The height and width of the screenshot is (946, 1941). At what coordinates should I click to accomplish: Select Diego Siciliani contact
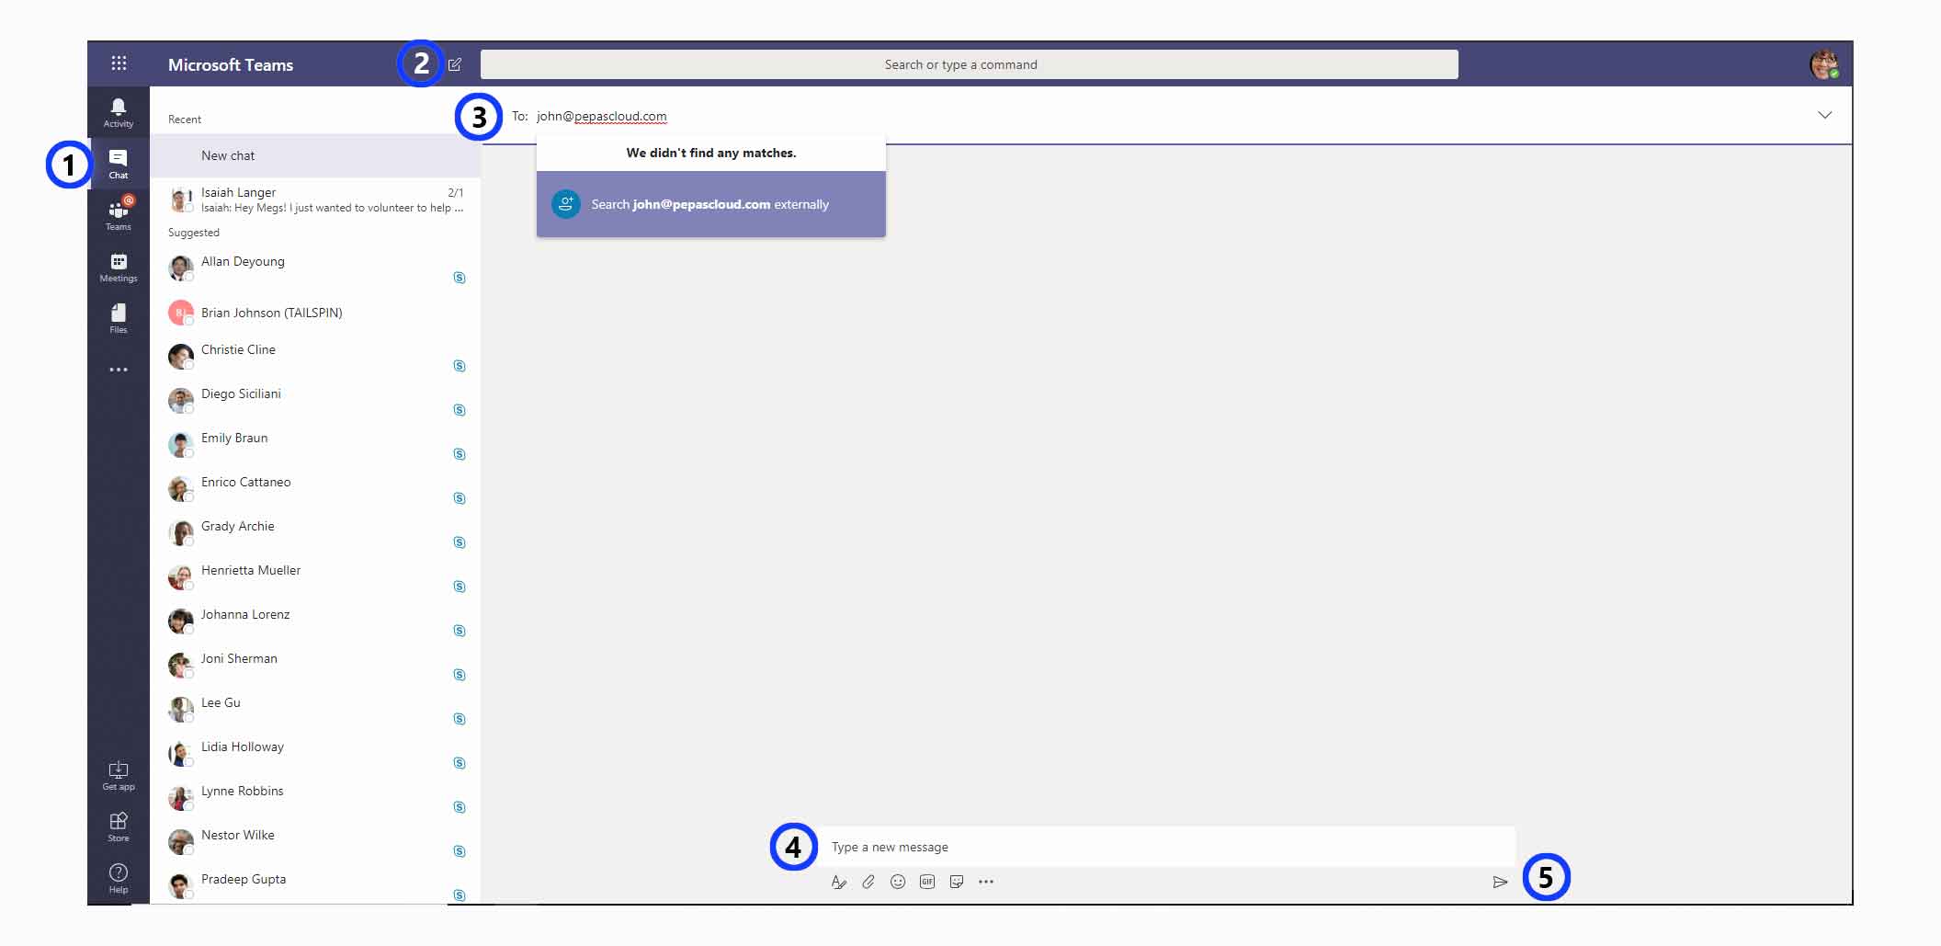pyautogui.click(x=315, y=400)
